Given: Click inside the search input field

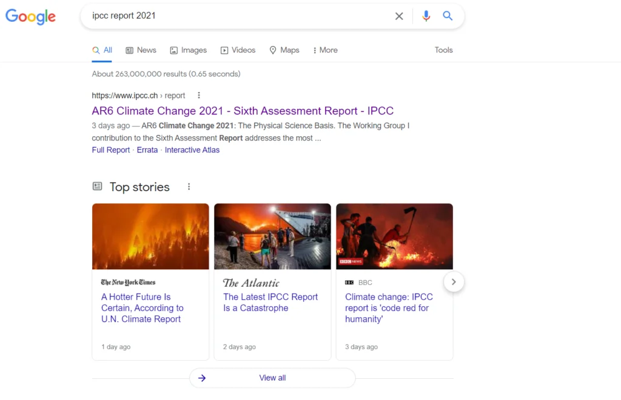Looking at the screenshot, I should 238,16.
